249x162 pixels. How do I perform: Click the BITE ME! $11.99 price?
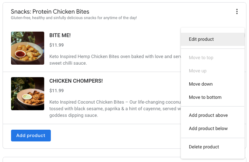tap(56, 45)
